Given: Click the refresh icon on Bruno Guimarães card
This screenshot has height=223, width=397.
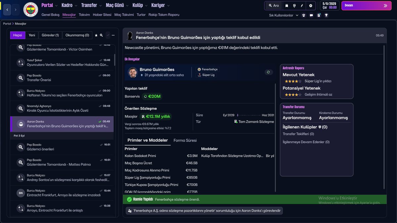Looking at the screenshot, I should [x=268, y=72].
